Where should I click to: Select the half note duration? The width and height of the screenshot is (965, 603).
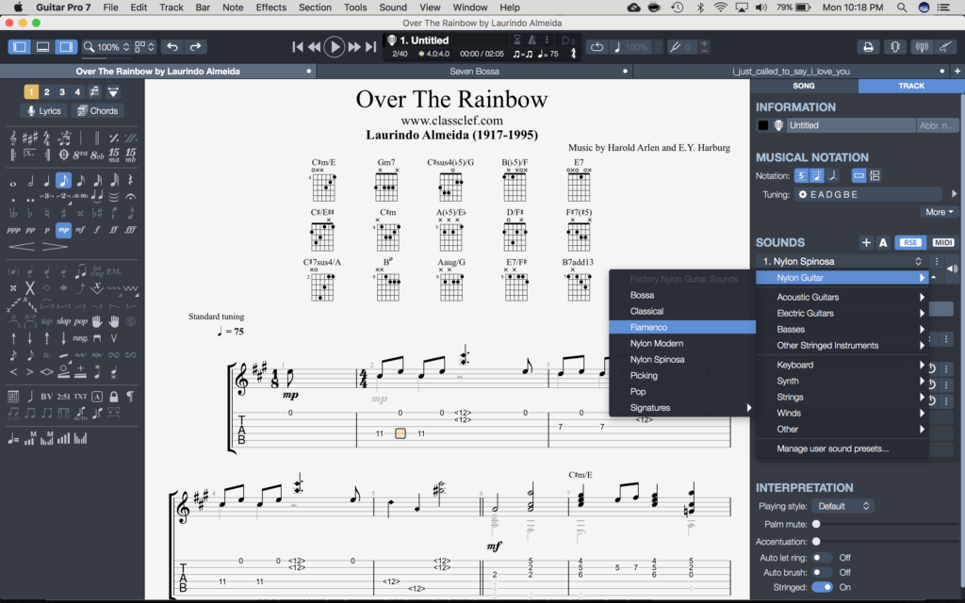tap(30, 180)
